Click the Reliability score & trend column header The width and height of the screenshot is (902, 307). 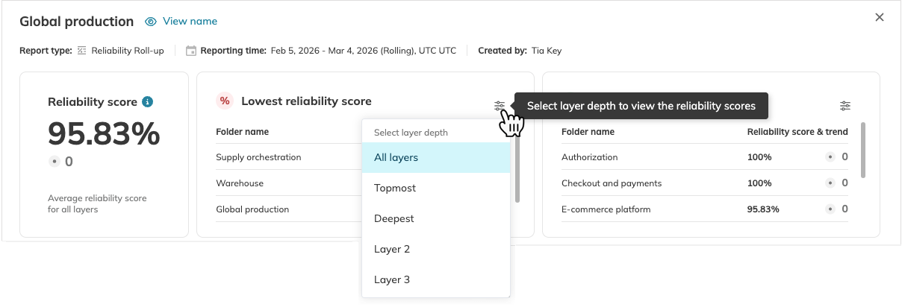point(797,132)
